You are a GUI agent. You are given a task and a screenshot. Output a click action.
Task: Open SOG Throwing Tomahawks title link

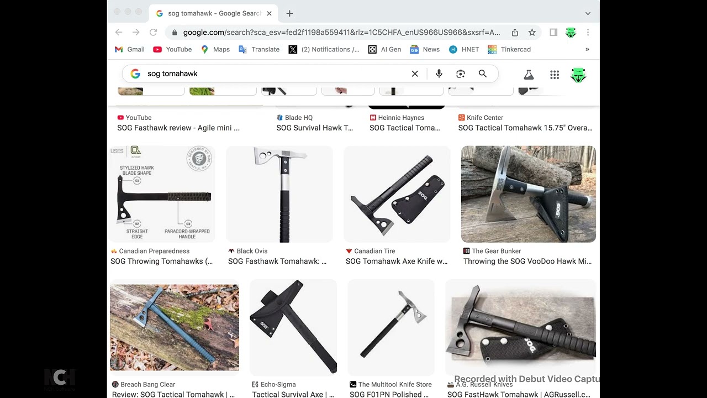click(x=161, y=261)
